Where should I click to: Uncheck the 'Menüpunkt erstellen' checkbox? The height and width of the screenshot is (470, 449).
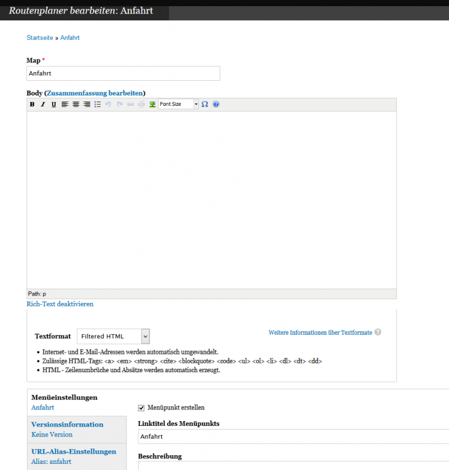[x=141, y=408]
